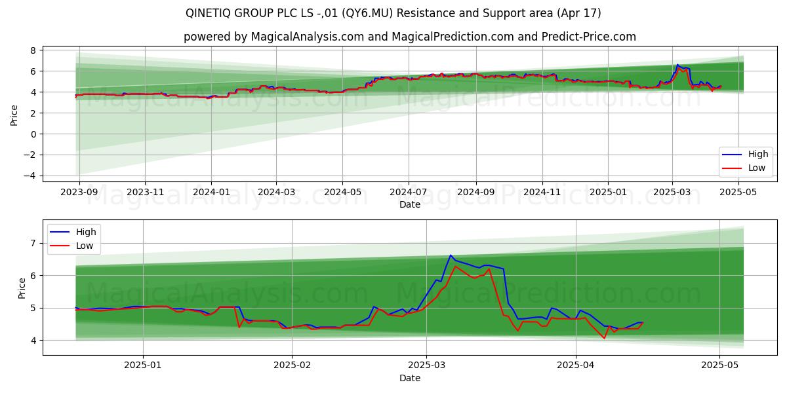Click the 'powered by MagicalAnalysis.com' subtitle
This screenshot has height=393, width=787.
[x=410, y=37]
